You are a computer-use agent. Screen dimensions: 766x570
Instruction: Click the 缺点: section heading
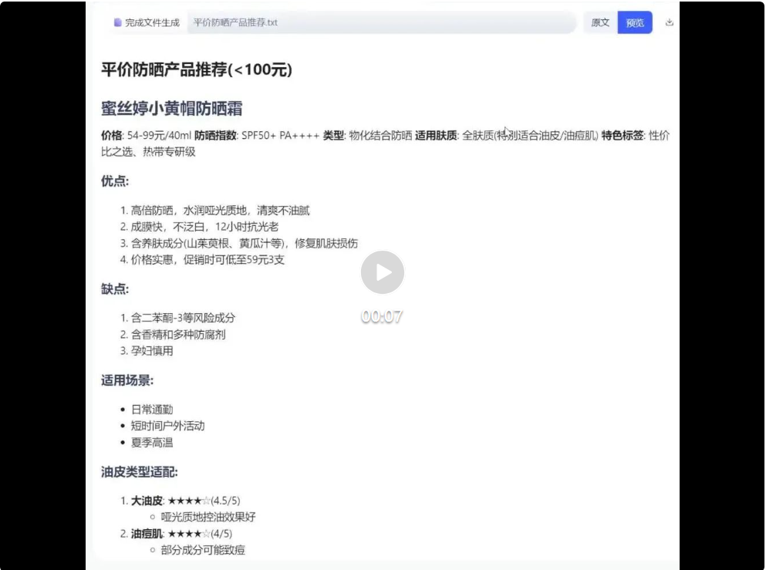[115, 289]
